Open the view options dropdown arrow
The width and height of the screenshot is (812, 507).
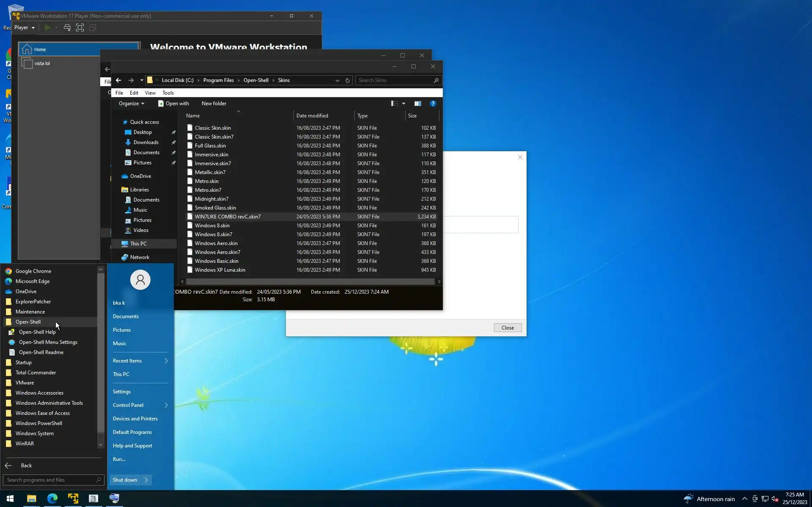(403, 104)
